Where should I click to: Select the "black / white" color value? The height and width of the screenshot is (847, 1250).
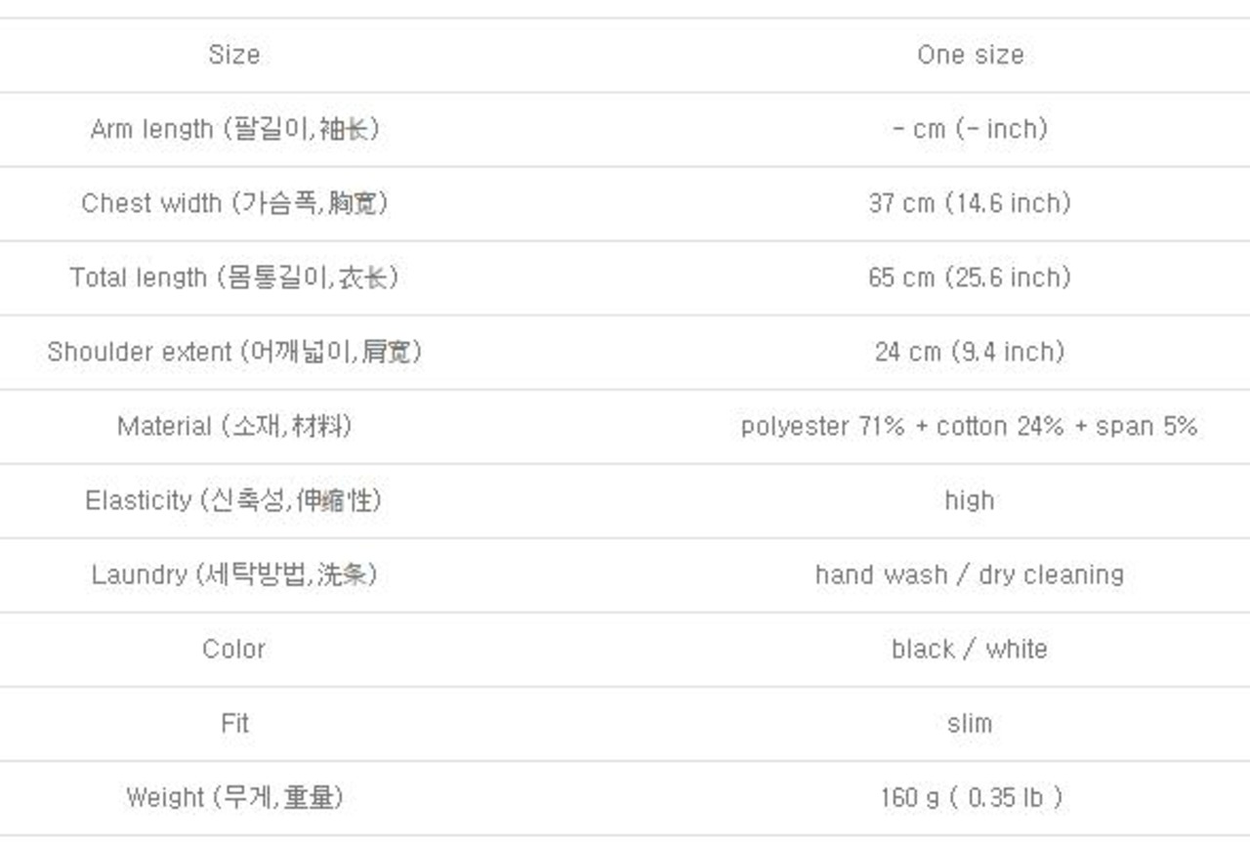(x=970, y=649)
